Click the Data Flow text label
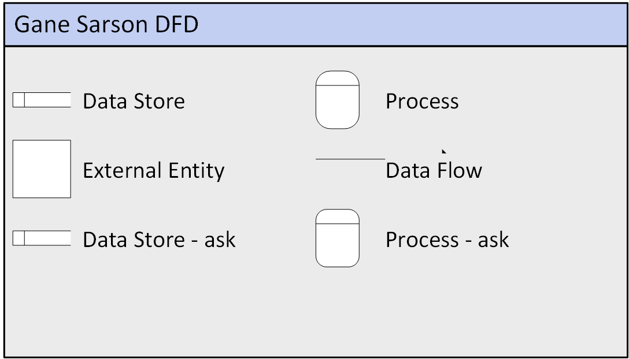629x359 pixels. click(x=434, y=171)
